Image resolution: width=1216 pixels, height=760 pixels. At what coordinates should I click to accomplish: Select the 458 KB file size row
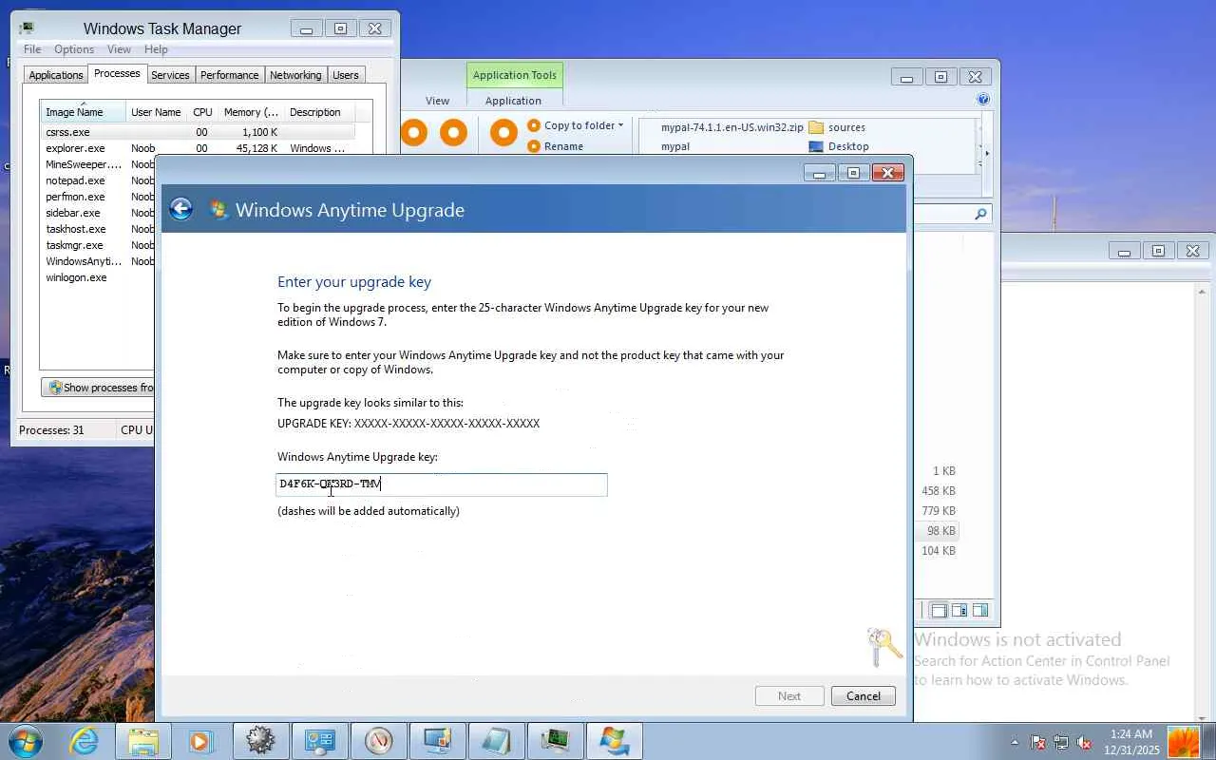tap(939, 491)
